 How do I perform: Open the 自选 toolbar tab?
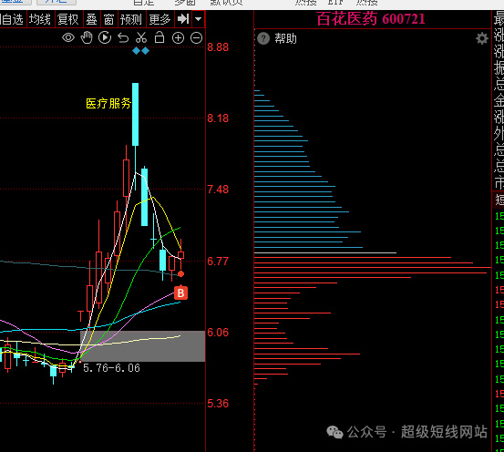click(x=13, y=19)
